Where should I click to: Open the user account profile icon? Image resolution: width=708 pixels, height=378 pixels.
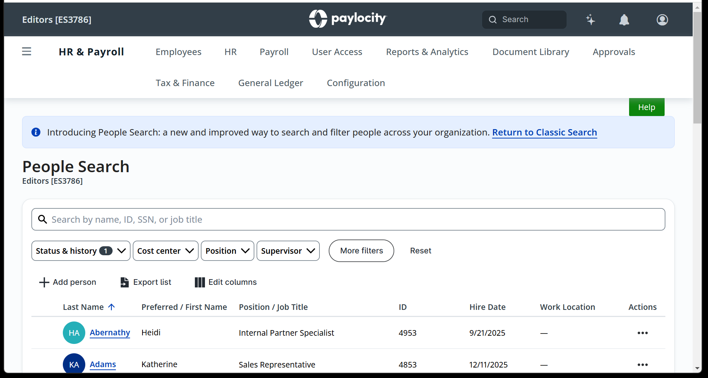[662, 19]
